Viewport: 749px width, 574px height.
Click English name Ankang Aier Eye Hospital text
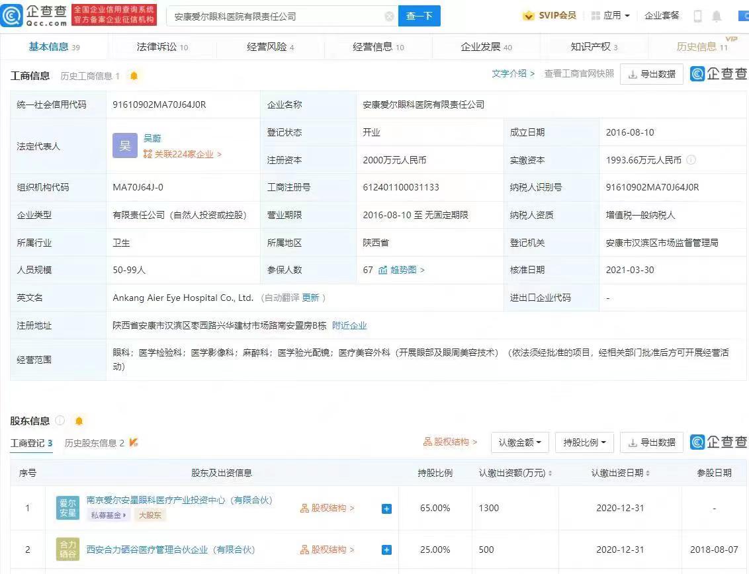[183, 298]
